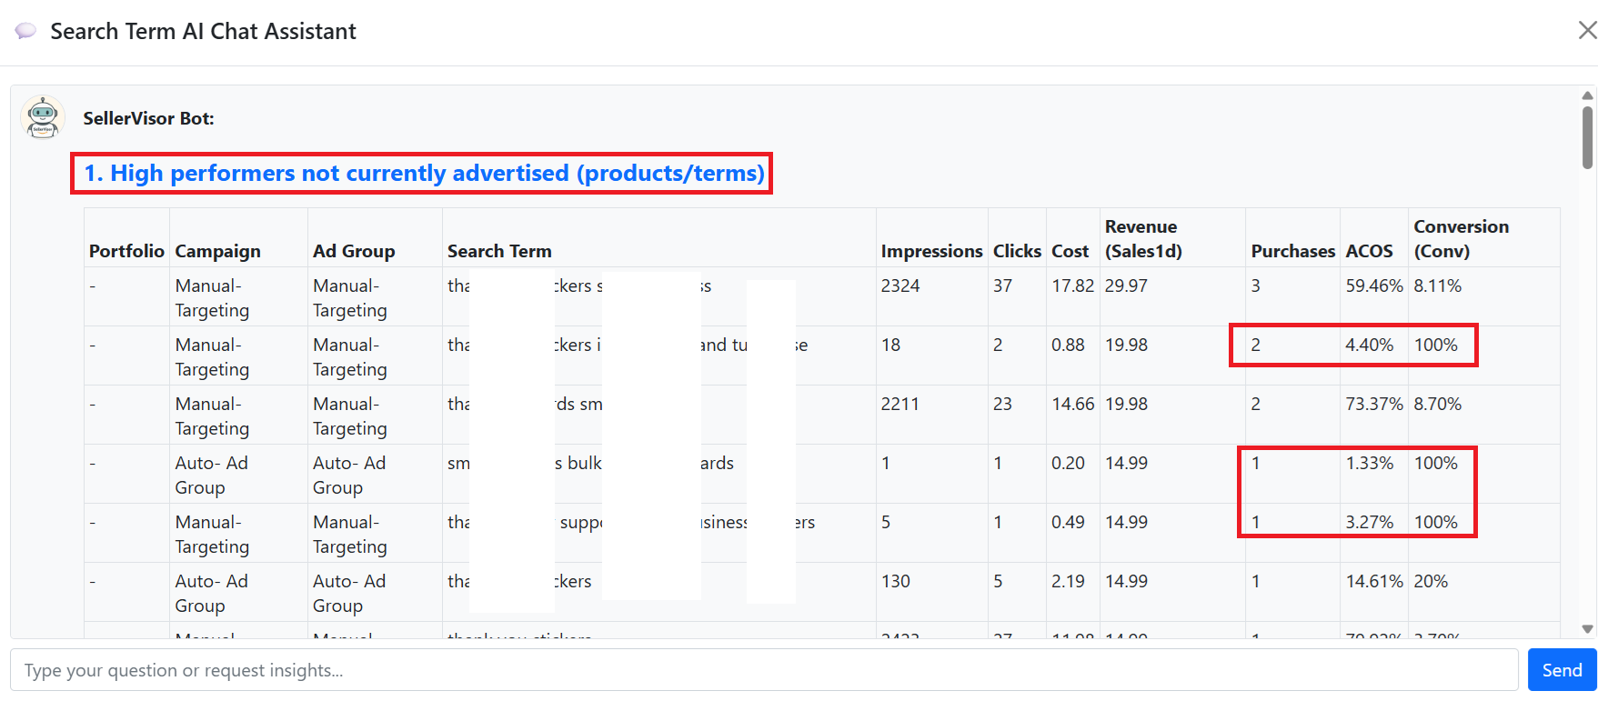This screenshot has height=701, width=1598.
Task: Select the Purchases column header
Action: click(1292, 251)
